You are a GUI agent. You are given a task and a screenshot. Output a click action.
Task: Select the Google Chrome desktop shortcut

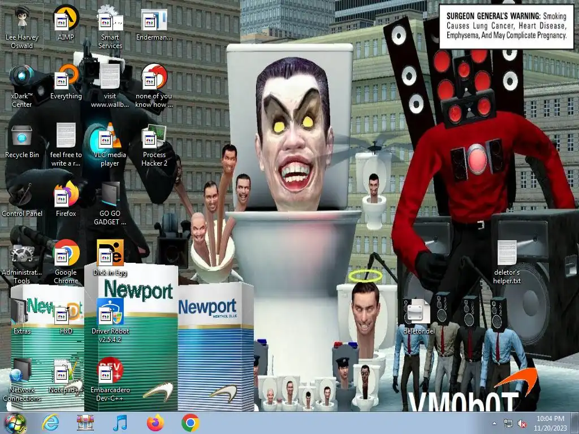coord(66,263)
